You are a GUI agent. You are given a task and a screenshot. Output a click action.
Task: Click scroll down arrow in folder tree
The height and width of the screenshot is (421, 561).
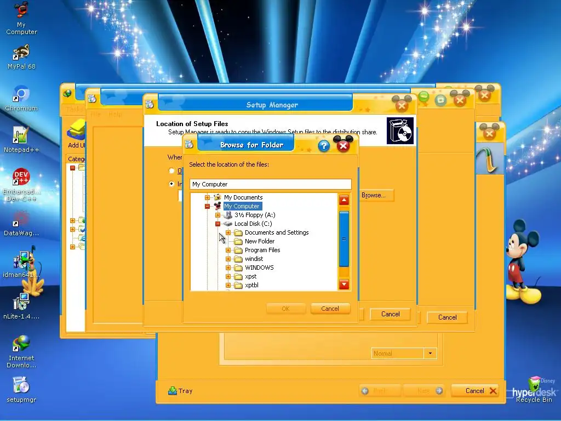coord(344,285)
